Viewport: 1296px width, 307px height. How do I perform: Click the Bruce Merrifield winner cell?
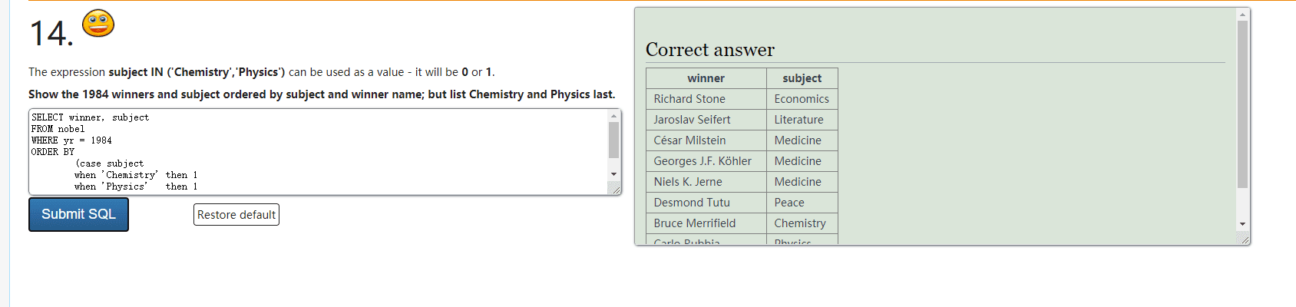pyautogui.click(x=694, y=223)
